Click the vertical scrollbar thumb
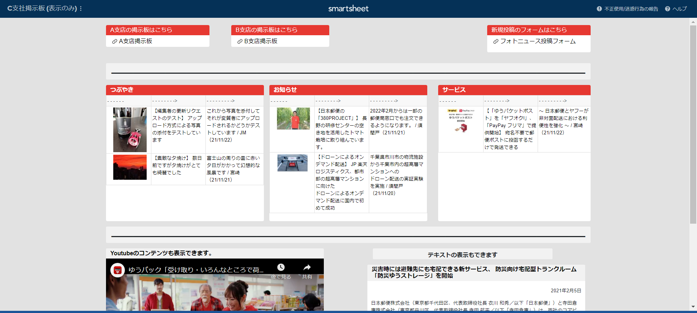This screenshot has height=313, width=697. pos(693,124)
